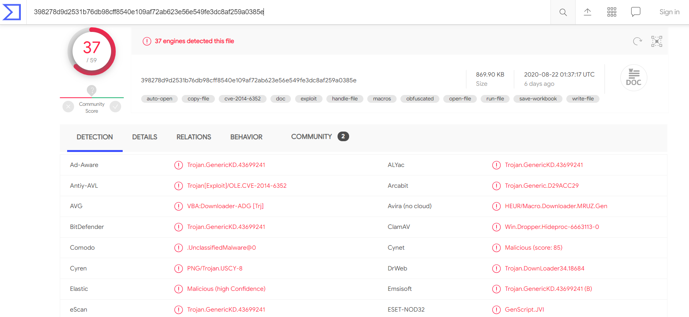Click the Comodo alert icon
Viewport: 689px width, 317px height.
[x=179, y=248]
